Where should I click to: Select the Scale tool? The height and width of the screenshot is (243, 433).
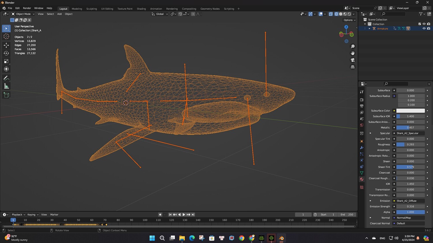point(6,61)
